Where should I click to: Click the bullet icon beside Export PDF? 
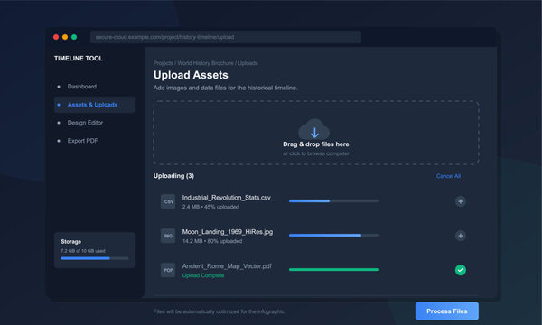(x=59, y=141)
